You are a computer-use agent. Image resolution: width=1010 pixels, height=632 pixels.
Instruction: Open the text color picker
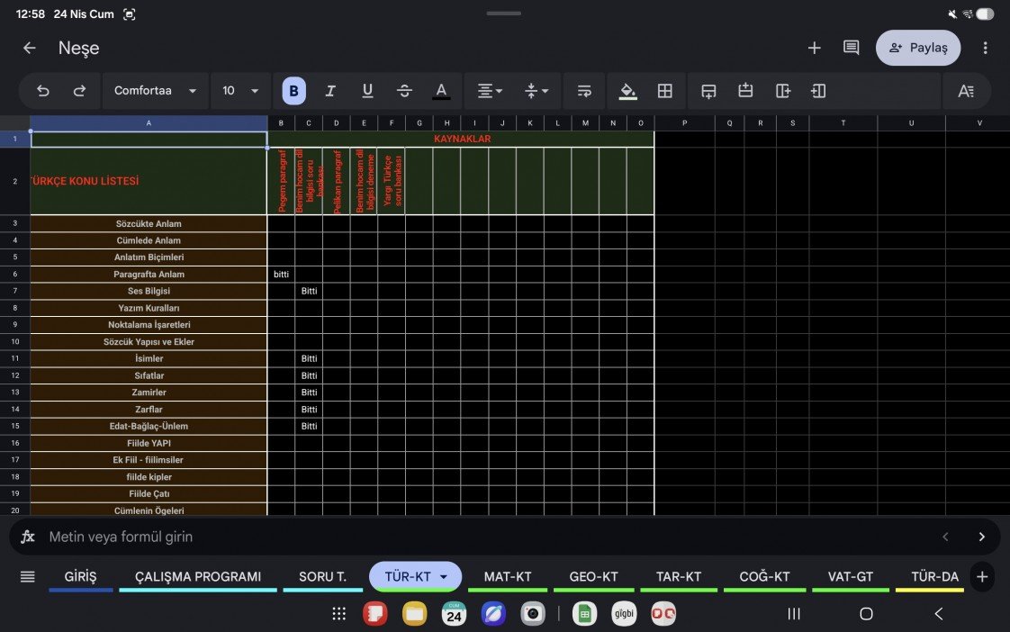click(x=441, y=91)
